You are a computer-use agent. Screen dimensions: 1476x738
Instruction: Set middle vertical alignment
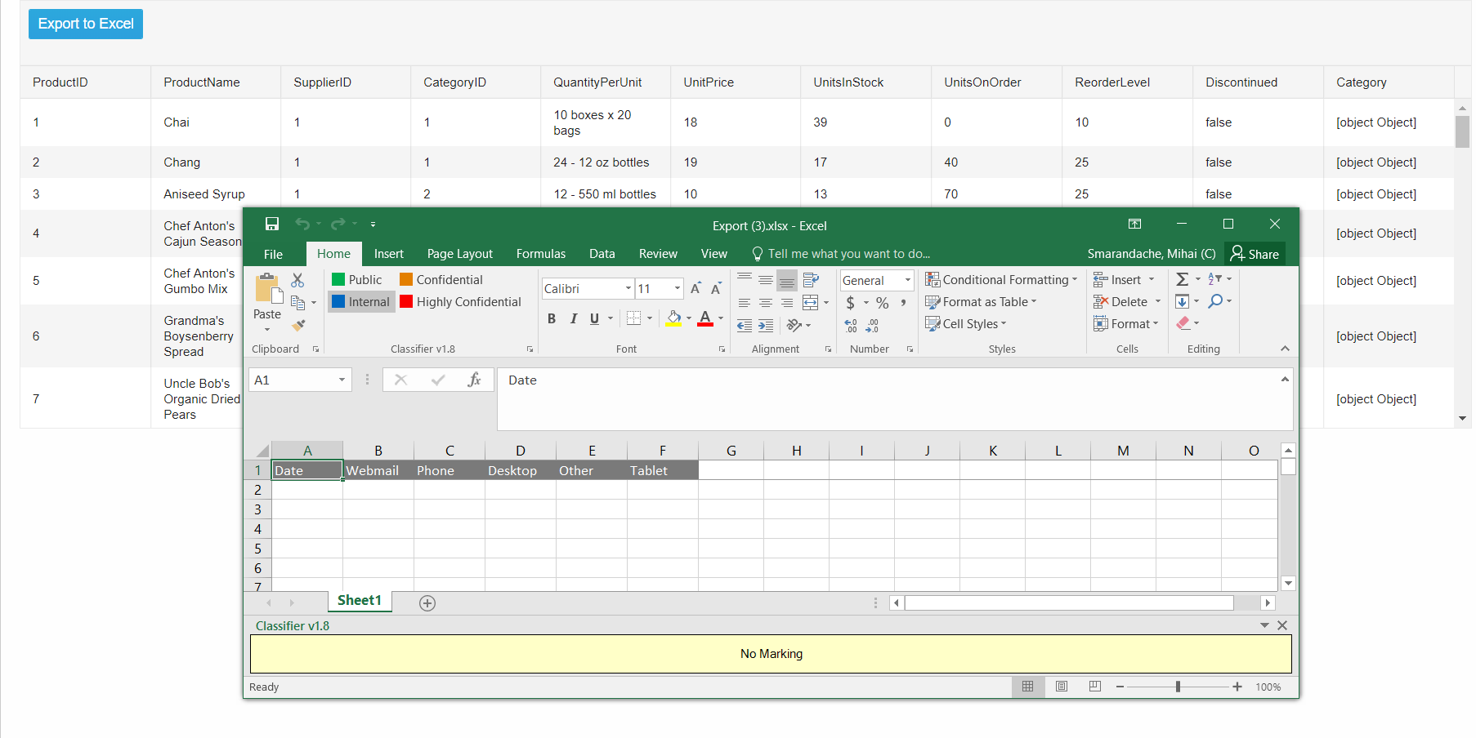pos(766,280)
